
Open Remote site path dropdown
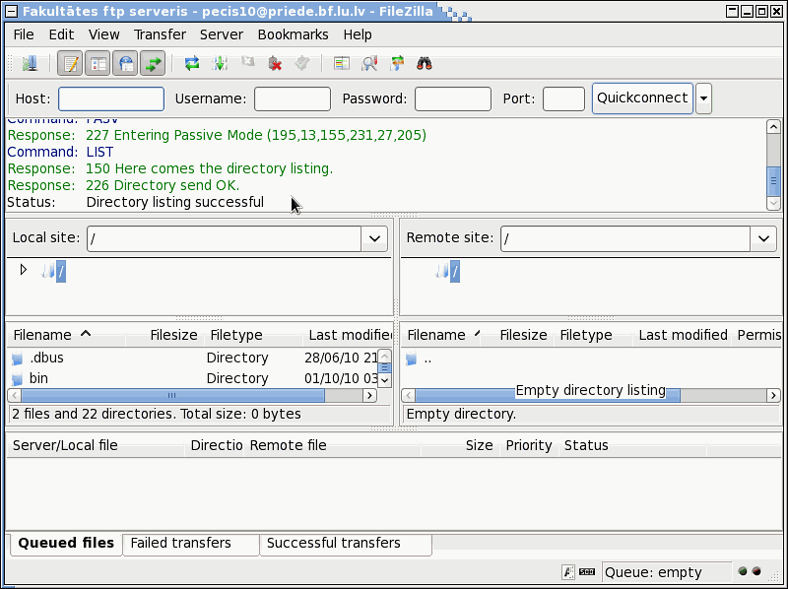click(x=764, y=238)
